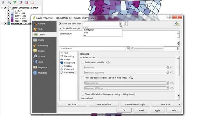
Task: Collapse the Label options group
Action: coord(81,57)
